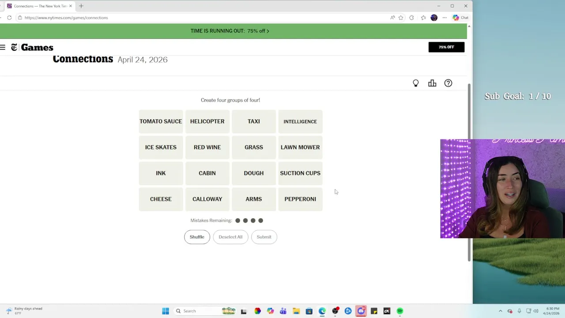The width and height of the screenshot is (565, 318).
Task: Select the ICE SKATES tile
Action: (161, 147)
